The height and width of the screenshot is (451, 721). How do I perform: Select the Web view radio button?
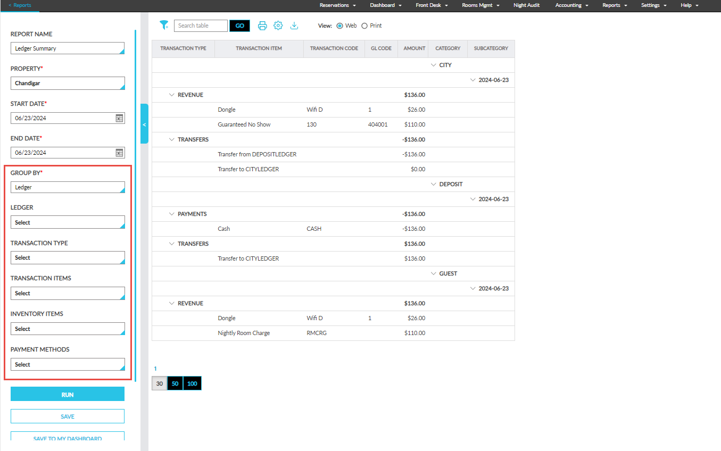[x=340, y=26]
